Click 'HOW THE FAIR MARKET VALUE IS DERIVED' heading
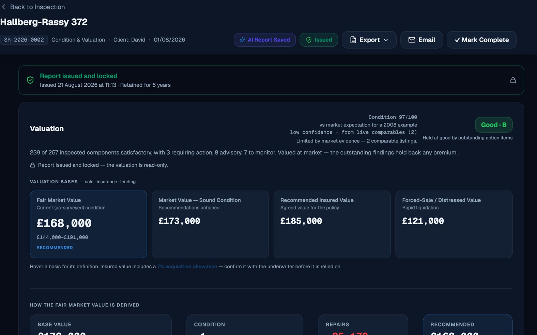This screenshot has height=335, width=537. point(85,305)
